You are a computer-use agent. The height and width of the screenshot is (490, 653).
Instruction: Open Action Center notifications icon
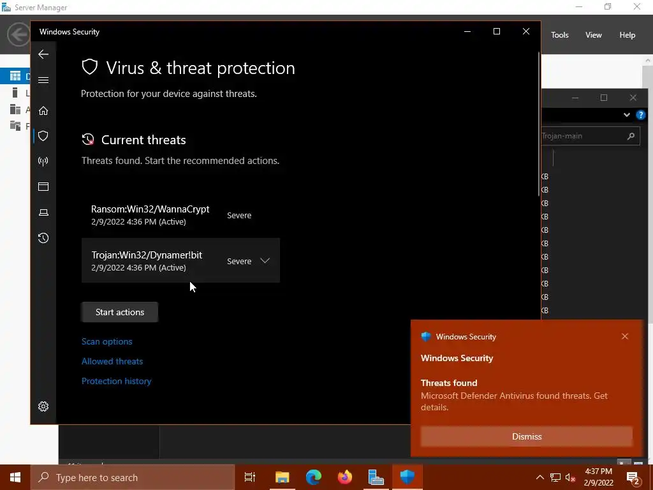[633, 477]
